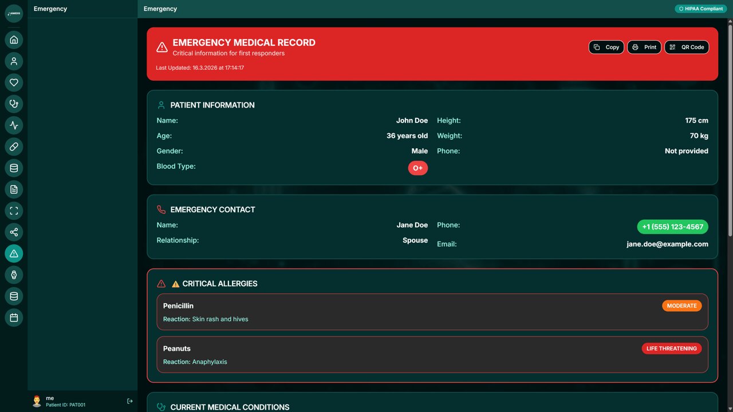Select the scan frame icon
This screenshot has height=412, width=733.
[x=14, y=211]
